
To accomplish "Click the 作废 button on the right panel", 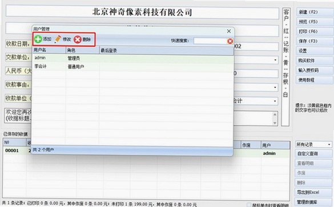I will click(314, 173).
